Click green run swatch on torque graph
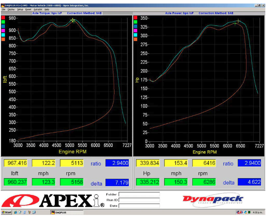Viewport: 266px width, 216px height. coord(3,22)
